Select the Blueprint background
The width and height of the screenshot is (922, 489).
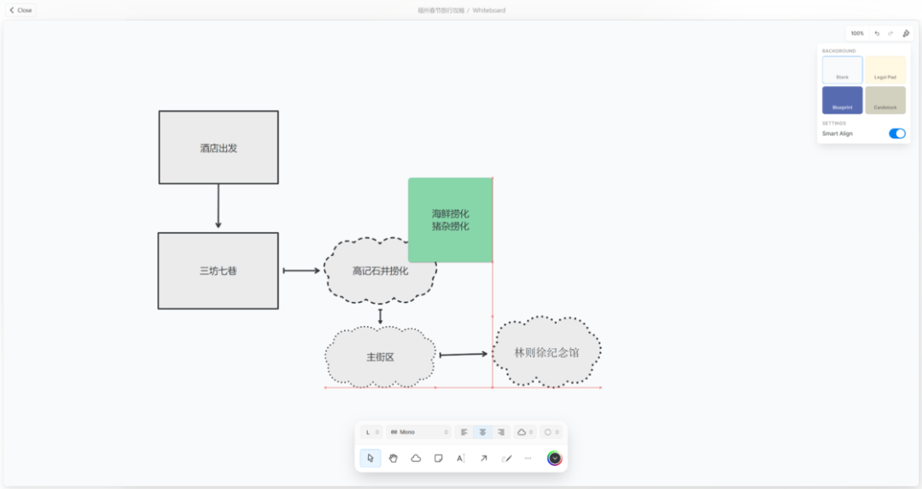(842, 100)
